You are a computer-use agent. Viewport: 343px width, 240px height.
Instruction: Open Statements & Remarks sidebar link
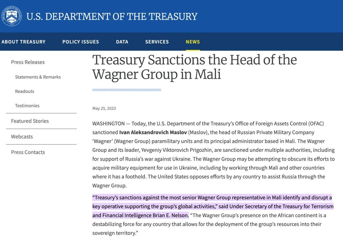click(x=38, y=77)
